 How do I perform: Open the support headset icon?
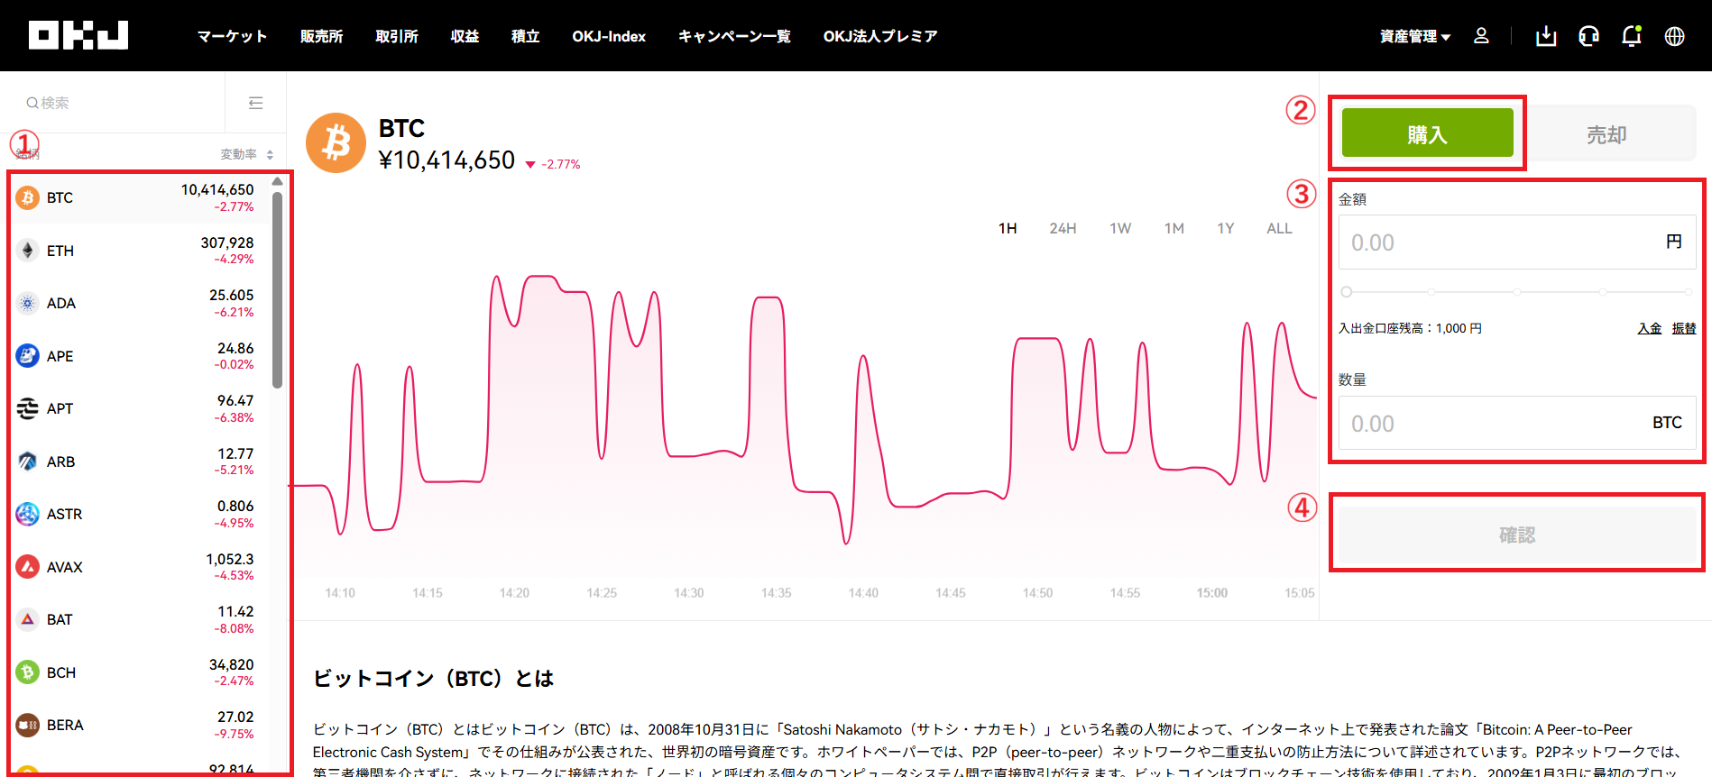[1588, 36]
